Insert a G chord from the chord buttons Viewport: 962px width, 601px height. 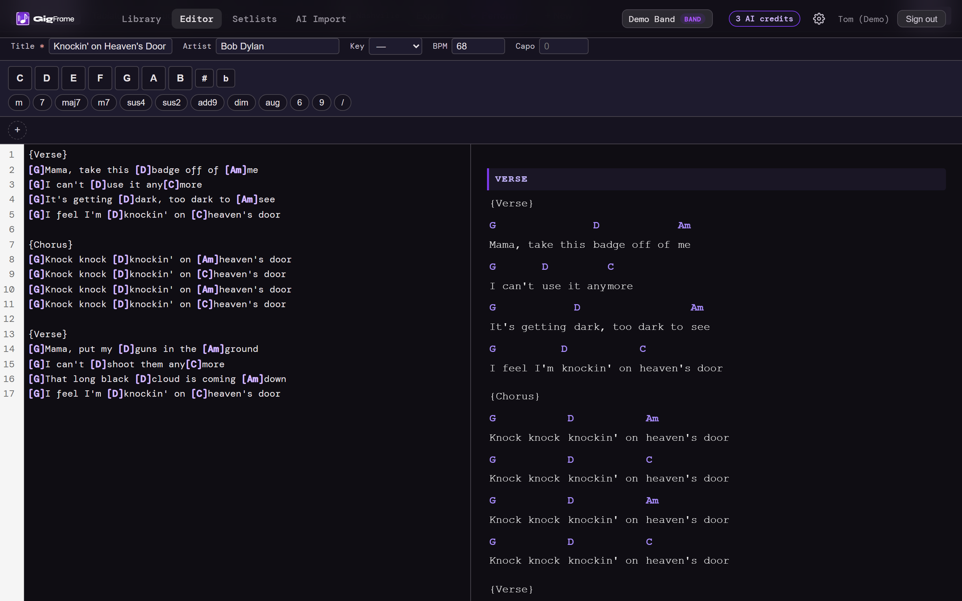127,78
